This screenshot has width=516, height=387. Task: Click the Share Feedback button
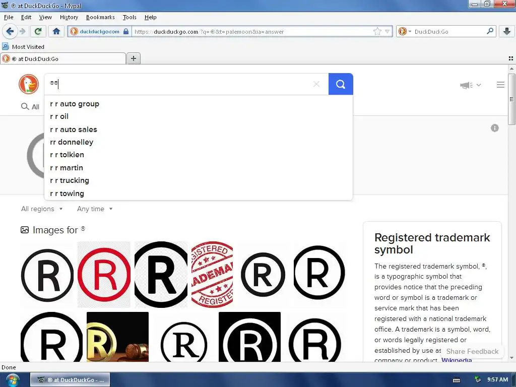pos(472,351)
